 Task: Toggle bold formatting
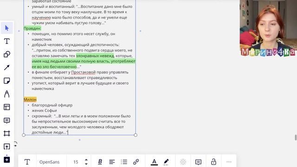tap(100, 162)
